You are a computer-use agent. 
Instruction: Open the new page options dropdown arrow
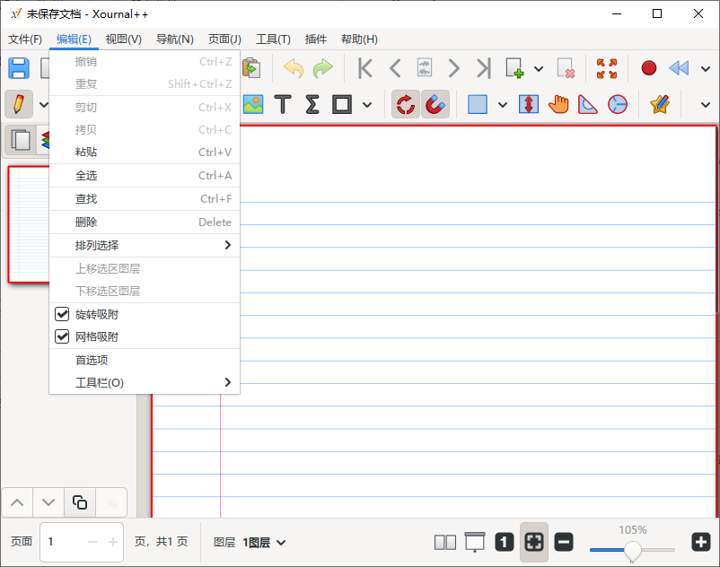pyautogui.click(x=539, y=69)
